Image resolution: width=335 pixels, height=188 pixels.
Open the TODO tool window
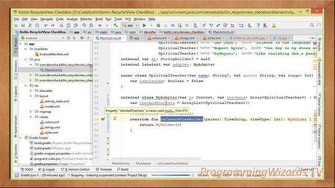pyautogui.click(x=27, y=169)
